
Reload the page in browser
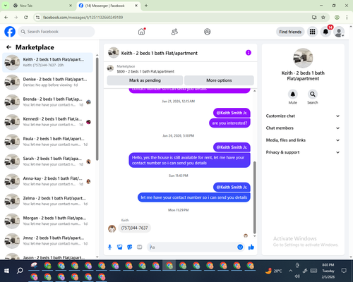coord(26,17)
